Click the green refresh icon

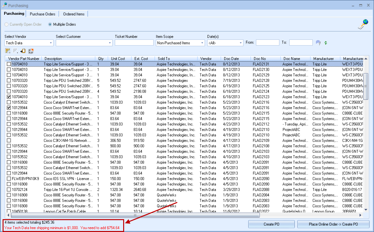coord(326,43)
